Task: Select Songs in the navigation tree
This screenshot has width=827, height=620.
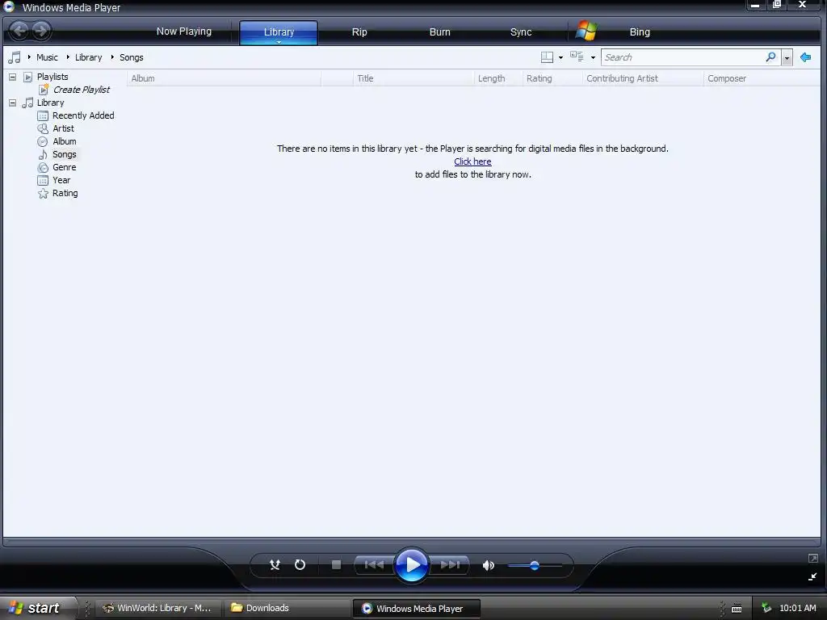Action: 65,154
